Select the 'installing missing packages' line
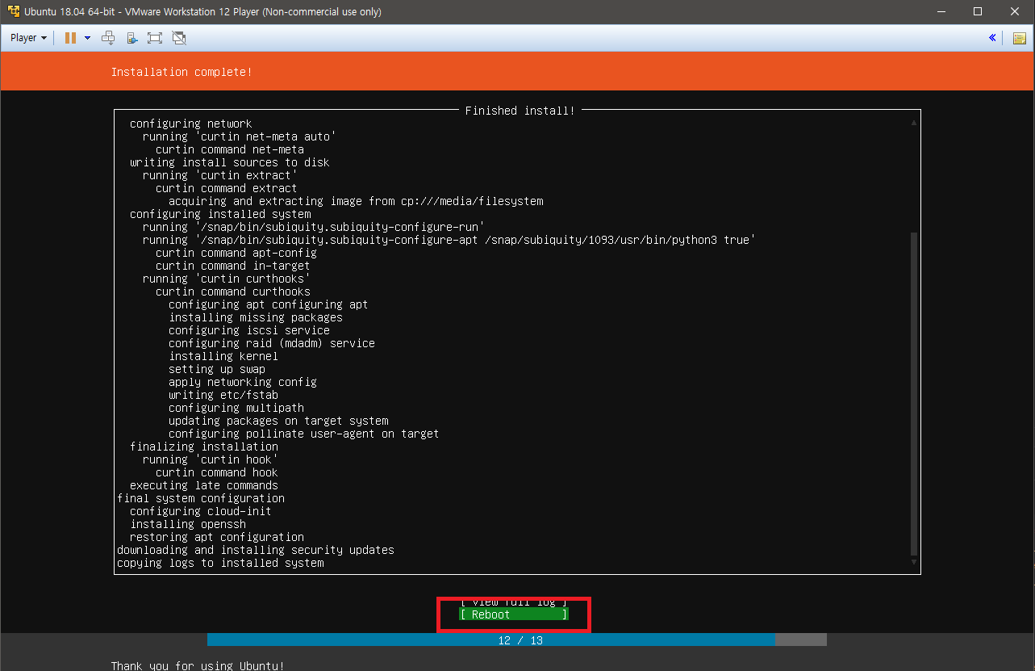The height and width of the screenshot is (671, 1035). [x=256, y=317]
